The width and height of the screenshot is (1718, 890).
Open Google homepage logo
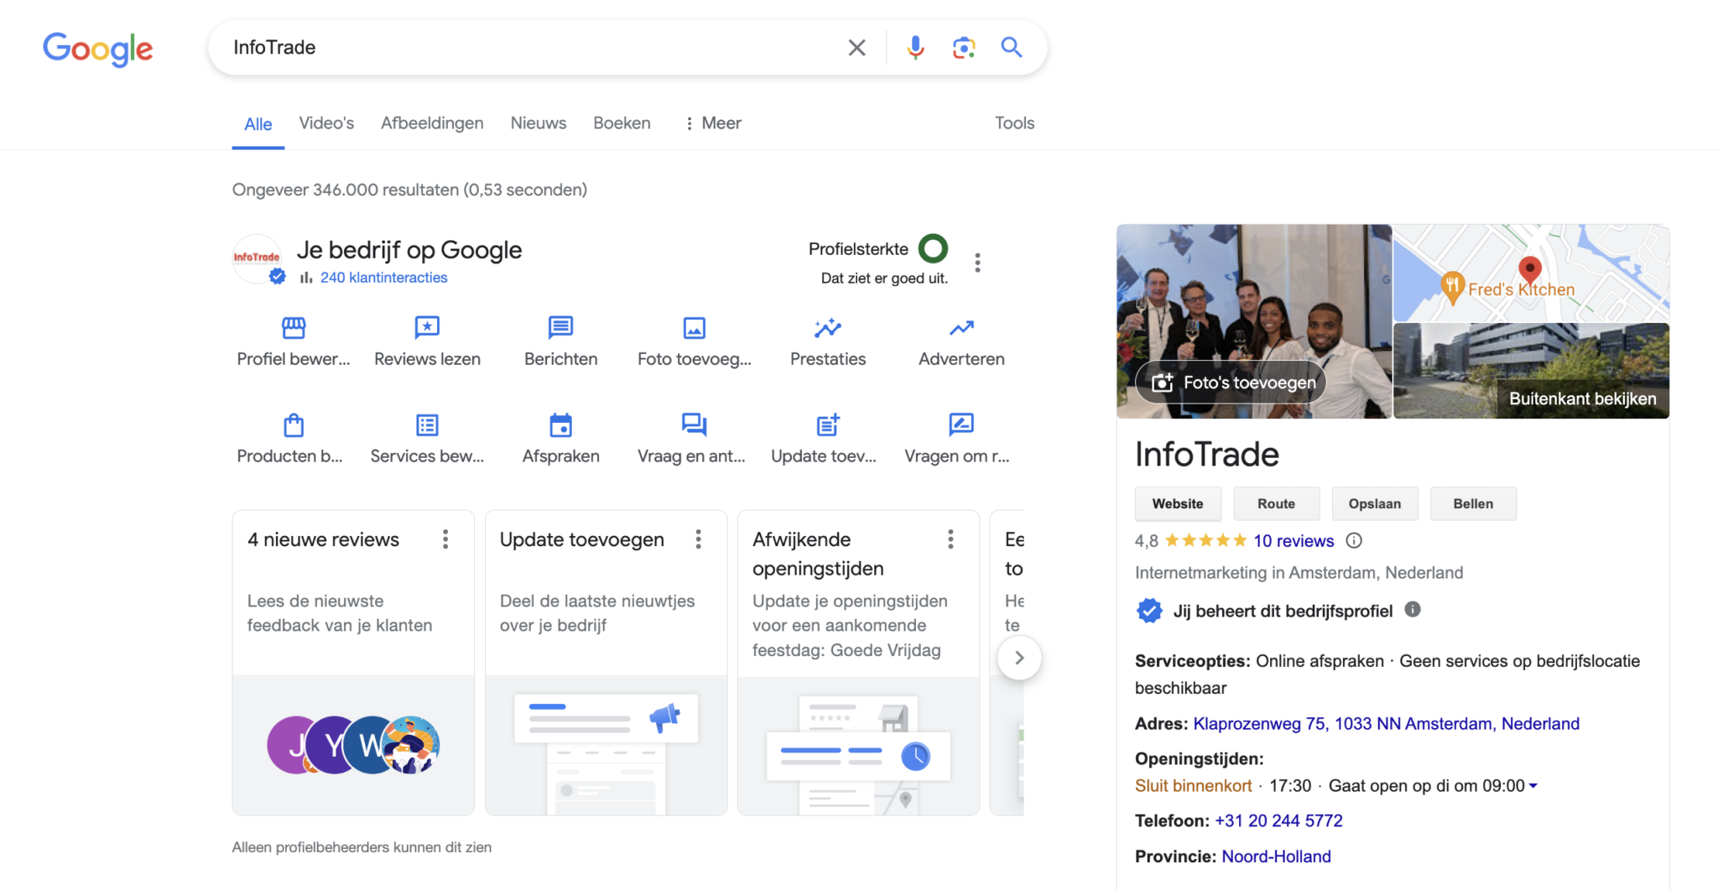click(98, 49)
